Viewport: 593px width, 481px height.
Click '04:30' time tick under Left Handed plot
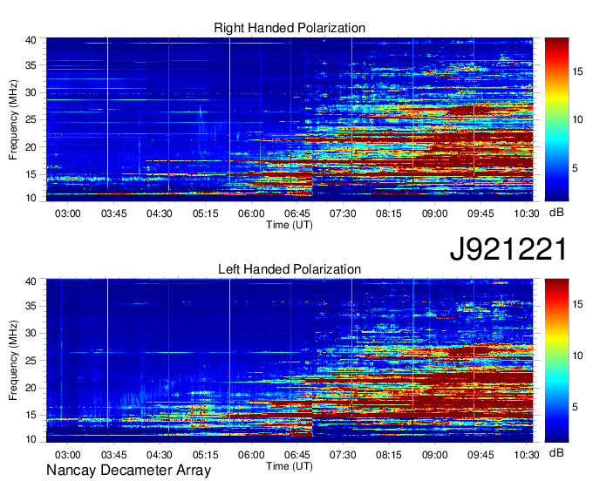pos(160,455)
